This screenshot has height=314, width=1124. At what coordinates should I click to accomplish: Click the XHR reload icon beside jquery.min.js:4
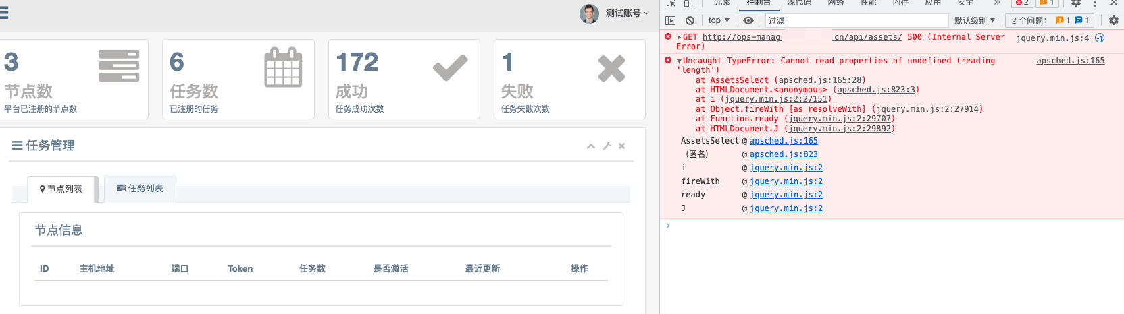(x=1100, y=38)
